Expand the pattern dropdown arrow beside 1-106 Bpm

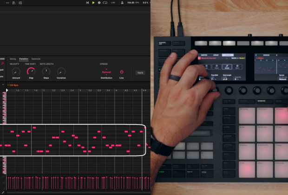coord(3,84)
